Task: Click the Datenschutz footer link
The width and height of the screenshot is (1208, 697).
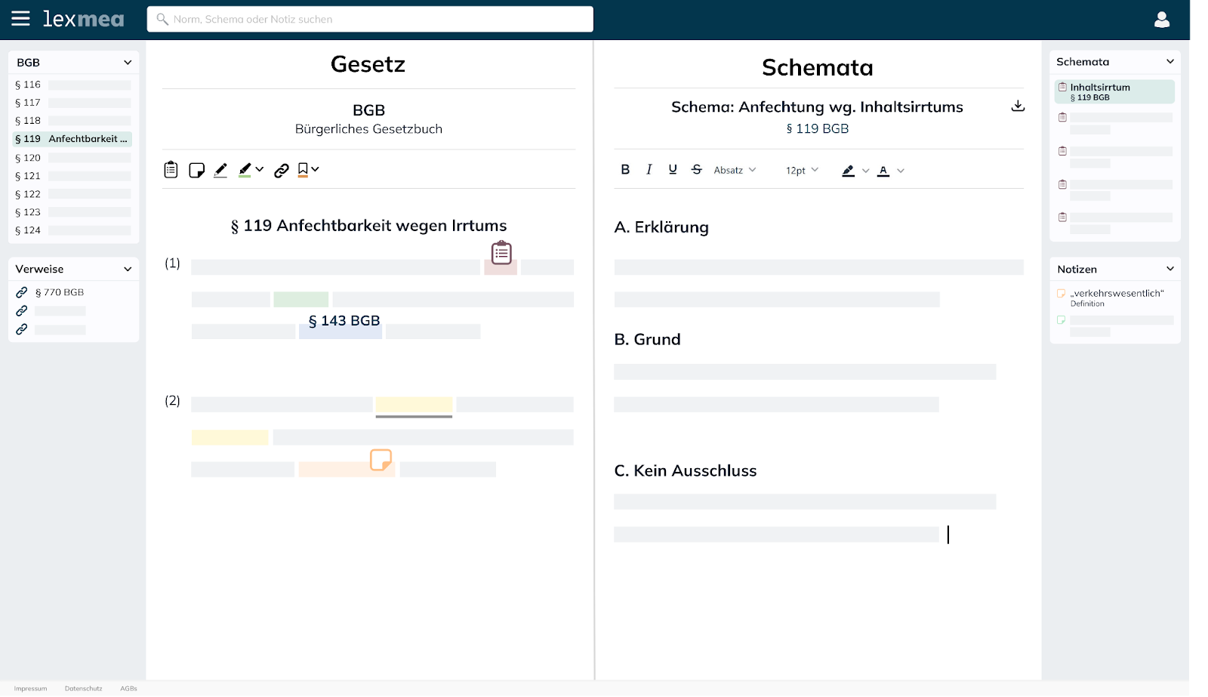Action: tap(83, 689)
